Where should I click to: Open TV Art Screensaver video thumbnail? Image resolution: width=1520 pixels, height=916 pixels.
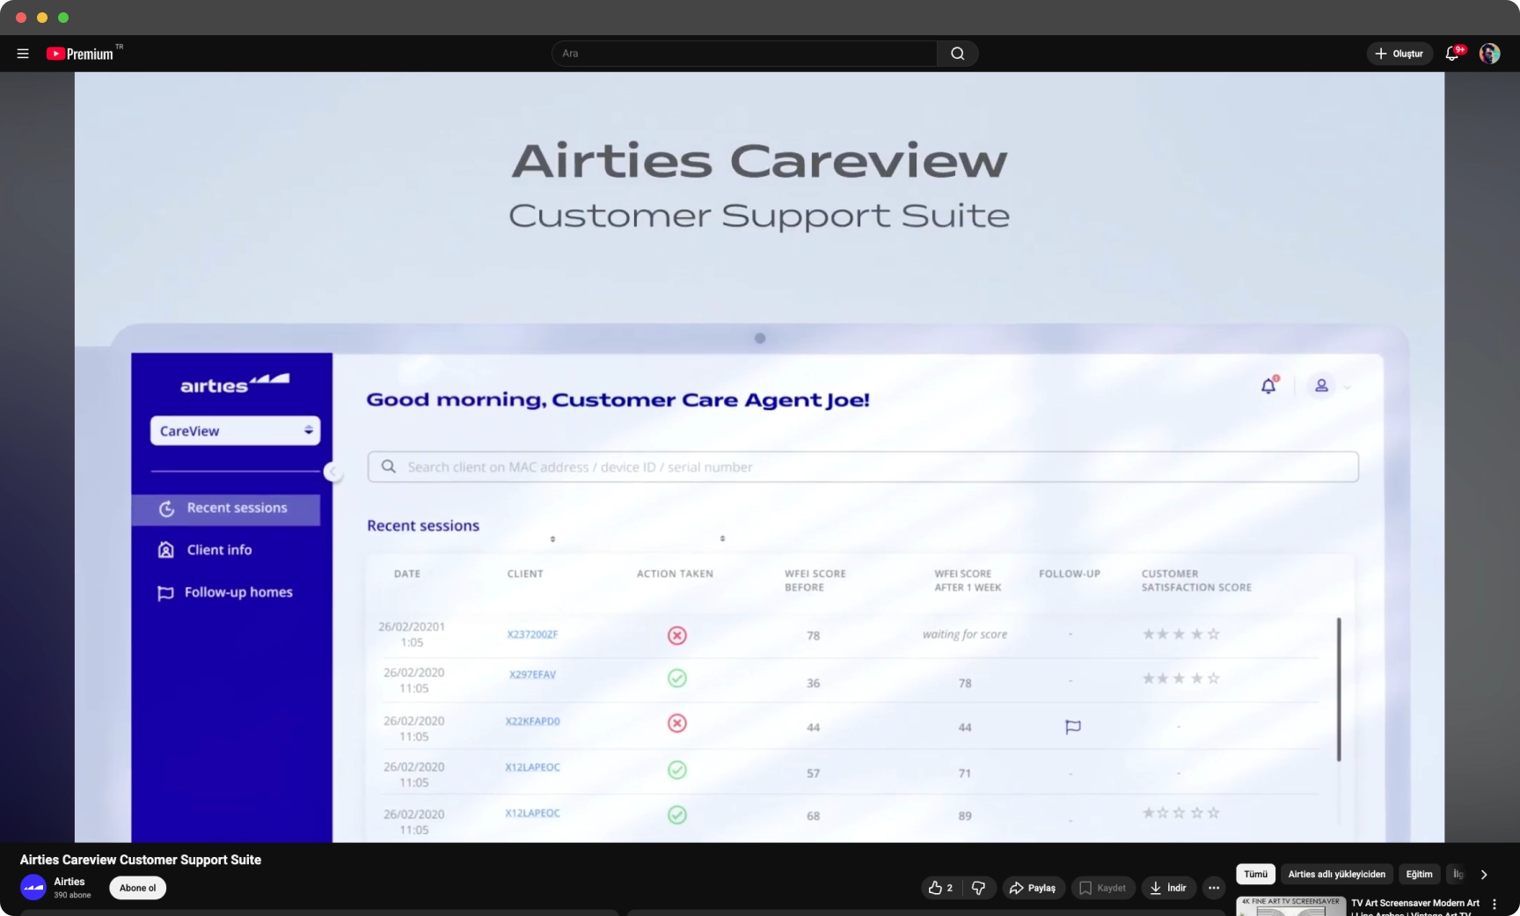pyautogui.click(x=1290, y=906)
